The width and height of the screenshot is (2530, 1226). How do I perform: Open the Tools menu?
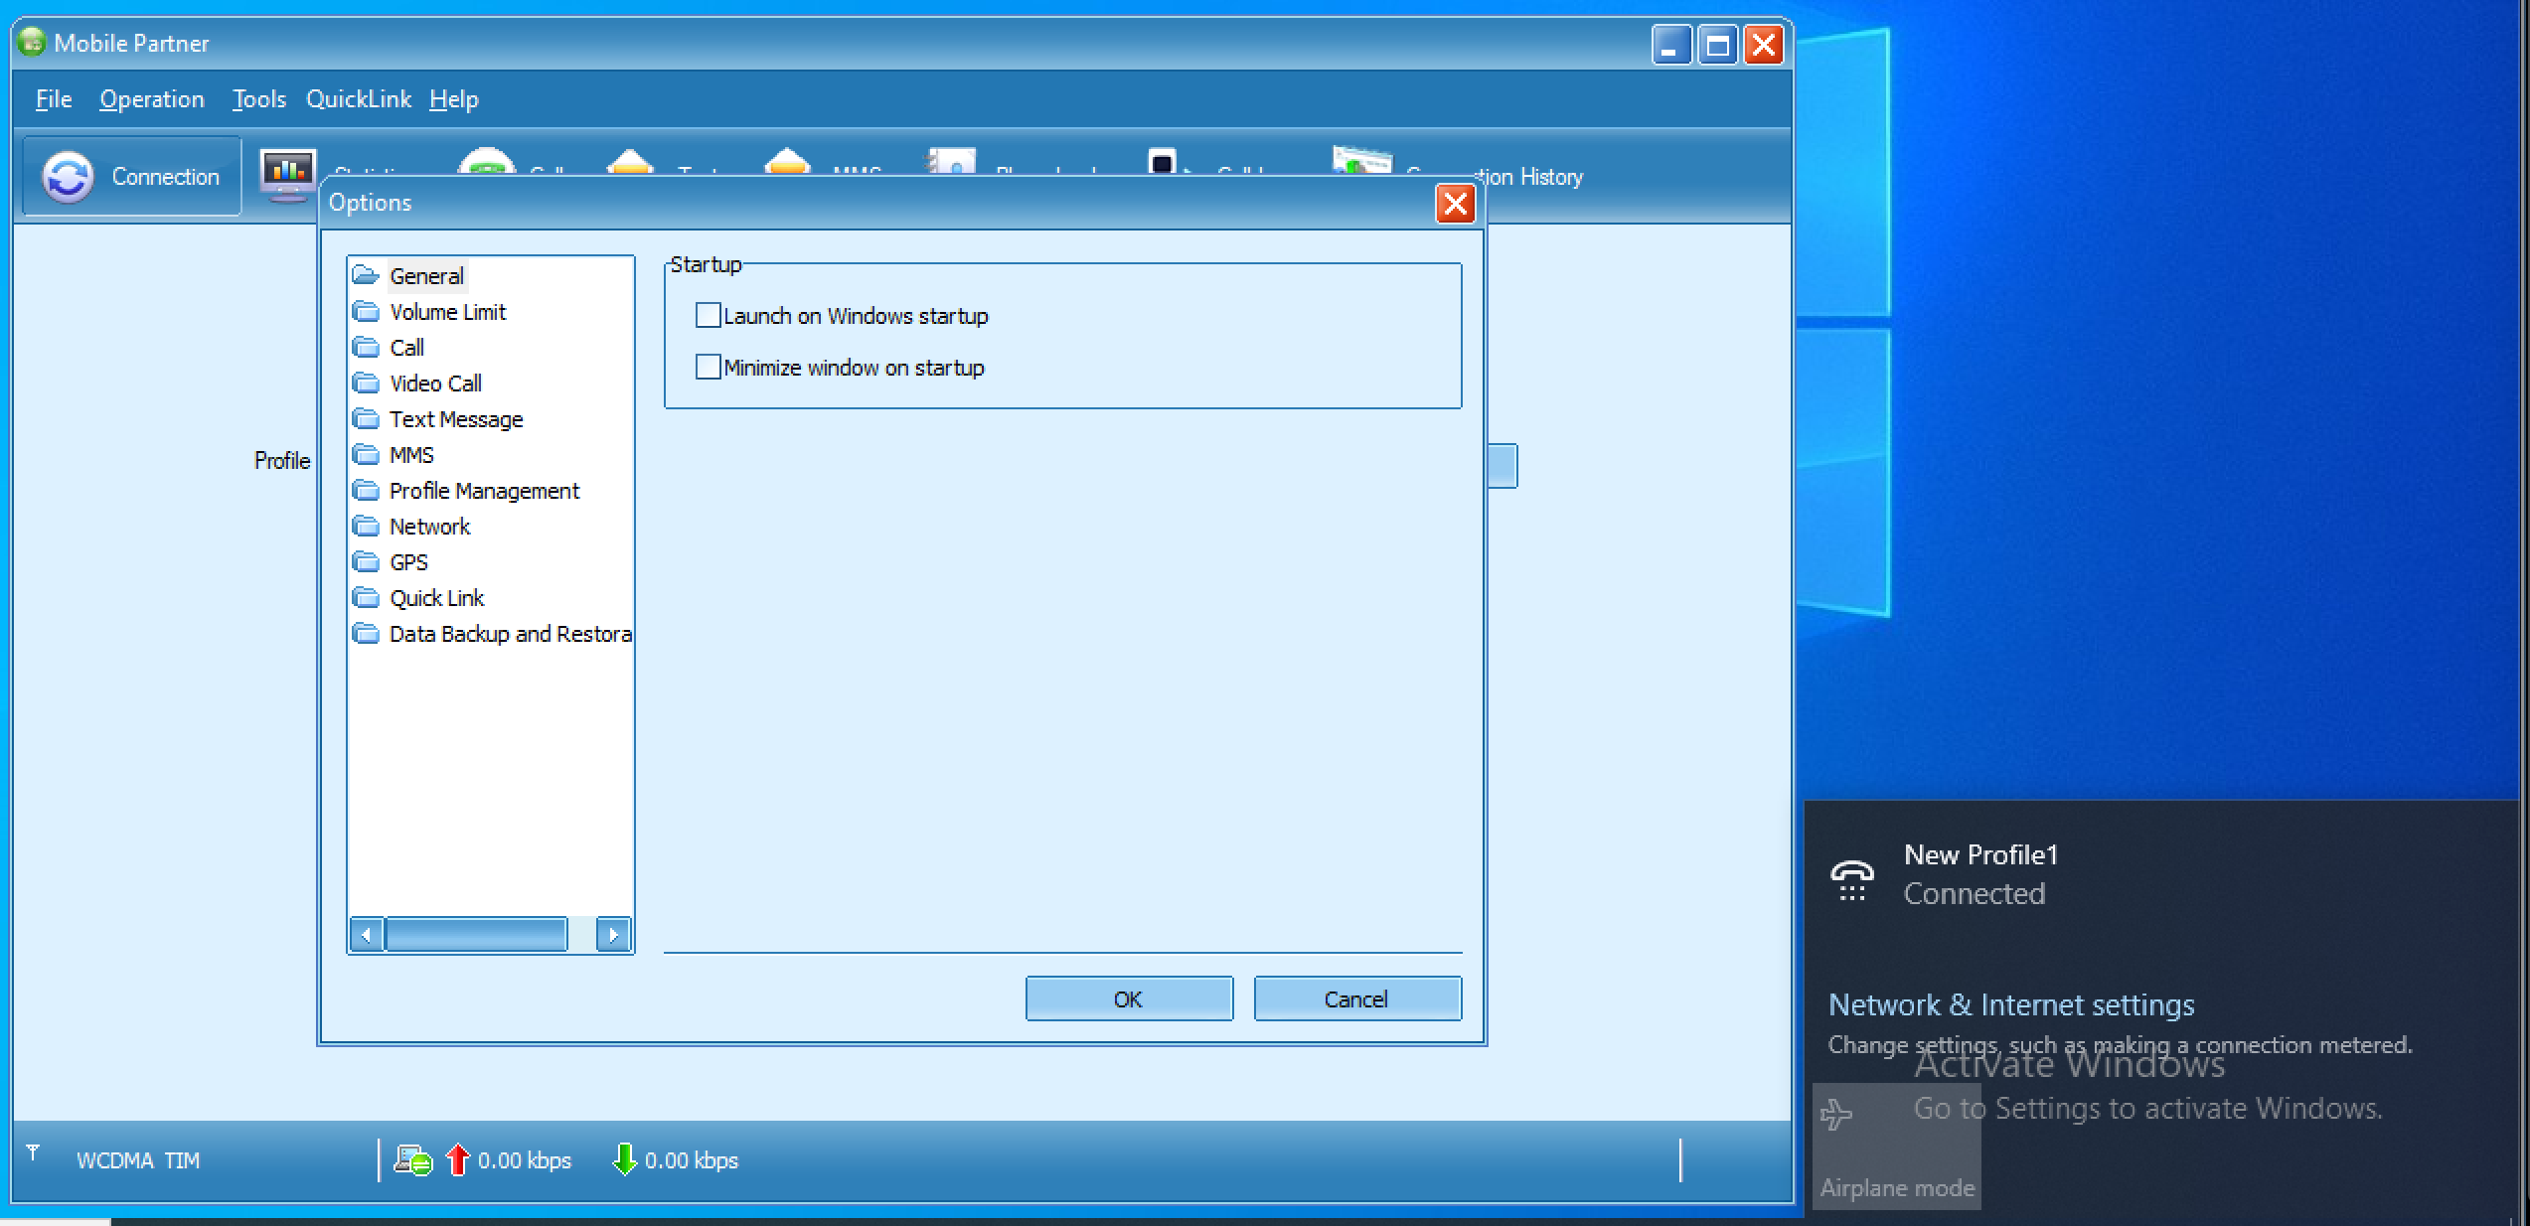point(258,99)
